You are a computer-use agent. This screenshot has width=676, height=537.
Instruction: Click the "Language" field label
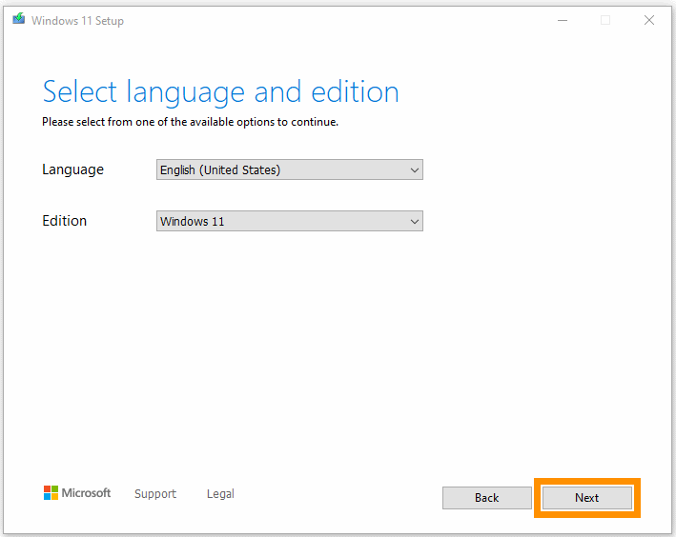(72, 169)
